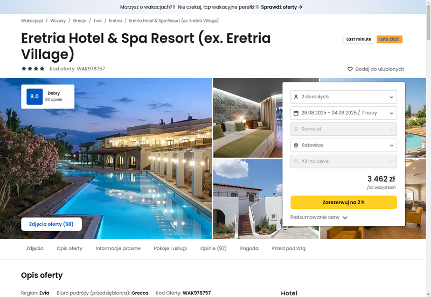Click the heart icon to add favorite
431x297 pixels.
pos(350,69)
